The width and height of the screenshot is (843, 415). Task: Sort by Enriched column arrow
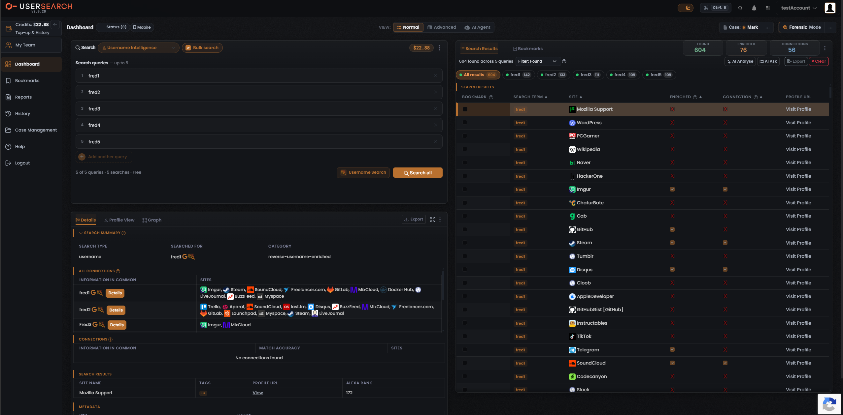coord(700,97)
